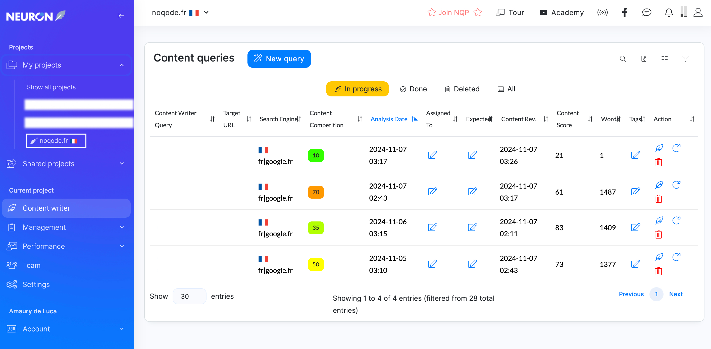Visit Facebook via the header icon

(625, 12)
